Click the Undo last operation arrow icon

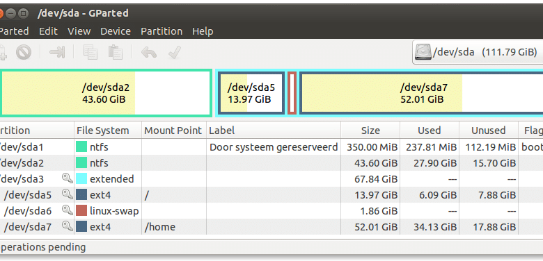(x=149, y=53)
